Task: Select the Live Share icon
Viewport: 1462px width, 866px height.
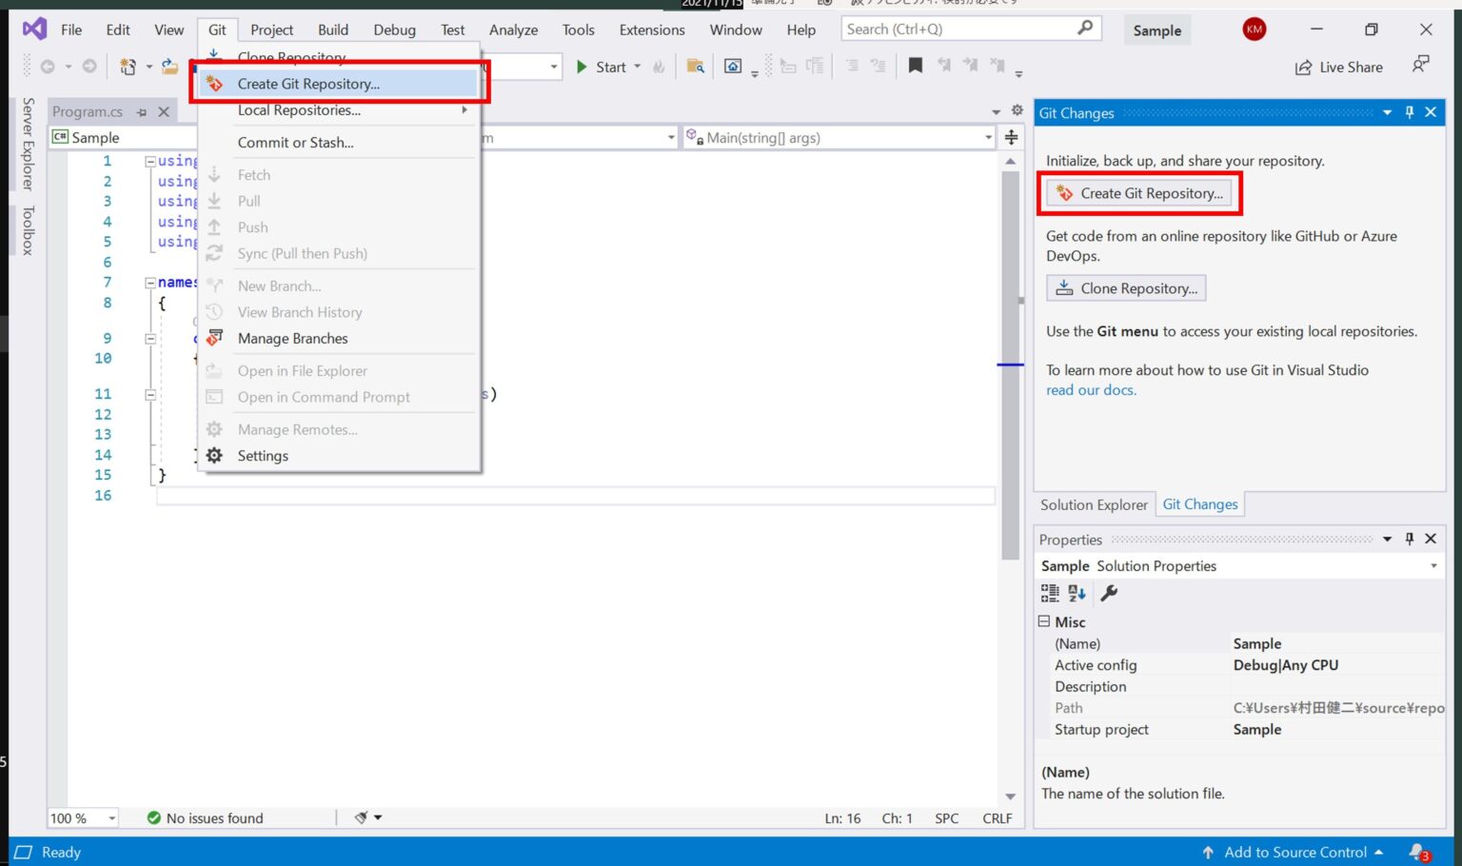Action: [x=1305, y=67]
